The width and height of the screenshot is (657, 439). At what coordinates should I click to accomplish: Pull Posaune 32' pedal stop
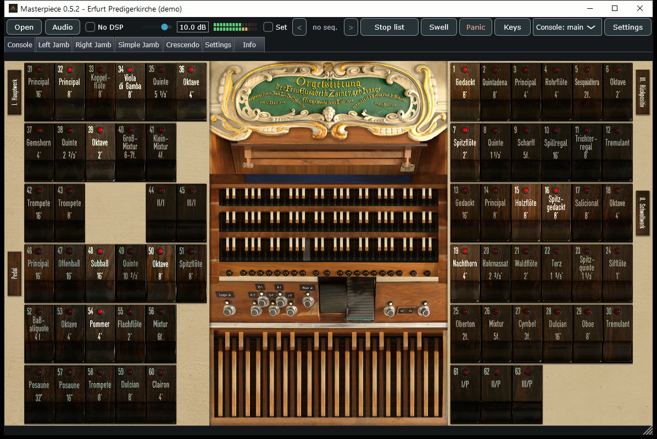click(x=39, y=394)
